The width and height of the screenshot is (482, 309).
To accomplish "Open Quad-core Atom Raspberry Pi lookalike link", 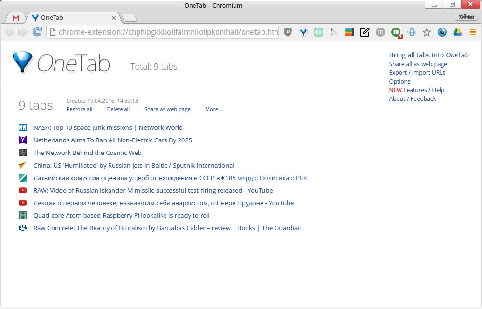I will tap(122, 215).
